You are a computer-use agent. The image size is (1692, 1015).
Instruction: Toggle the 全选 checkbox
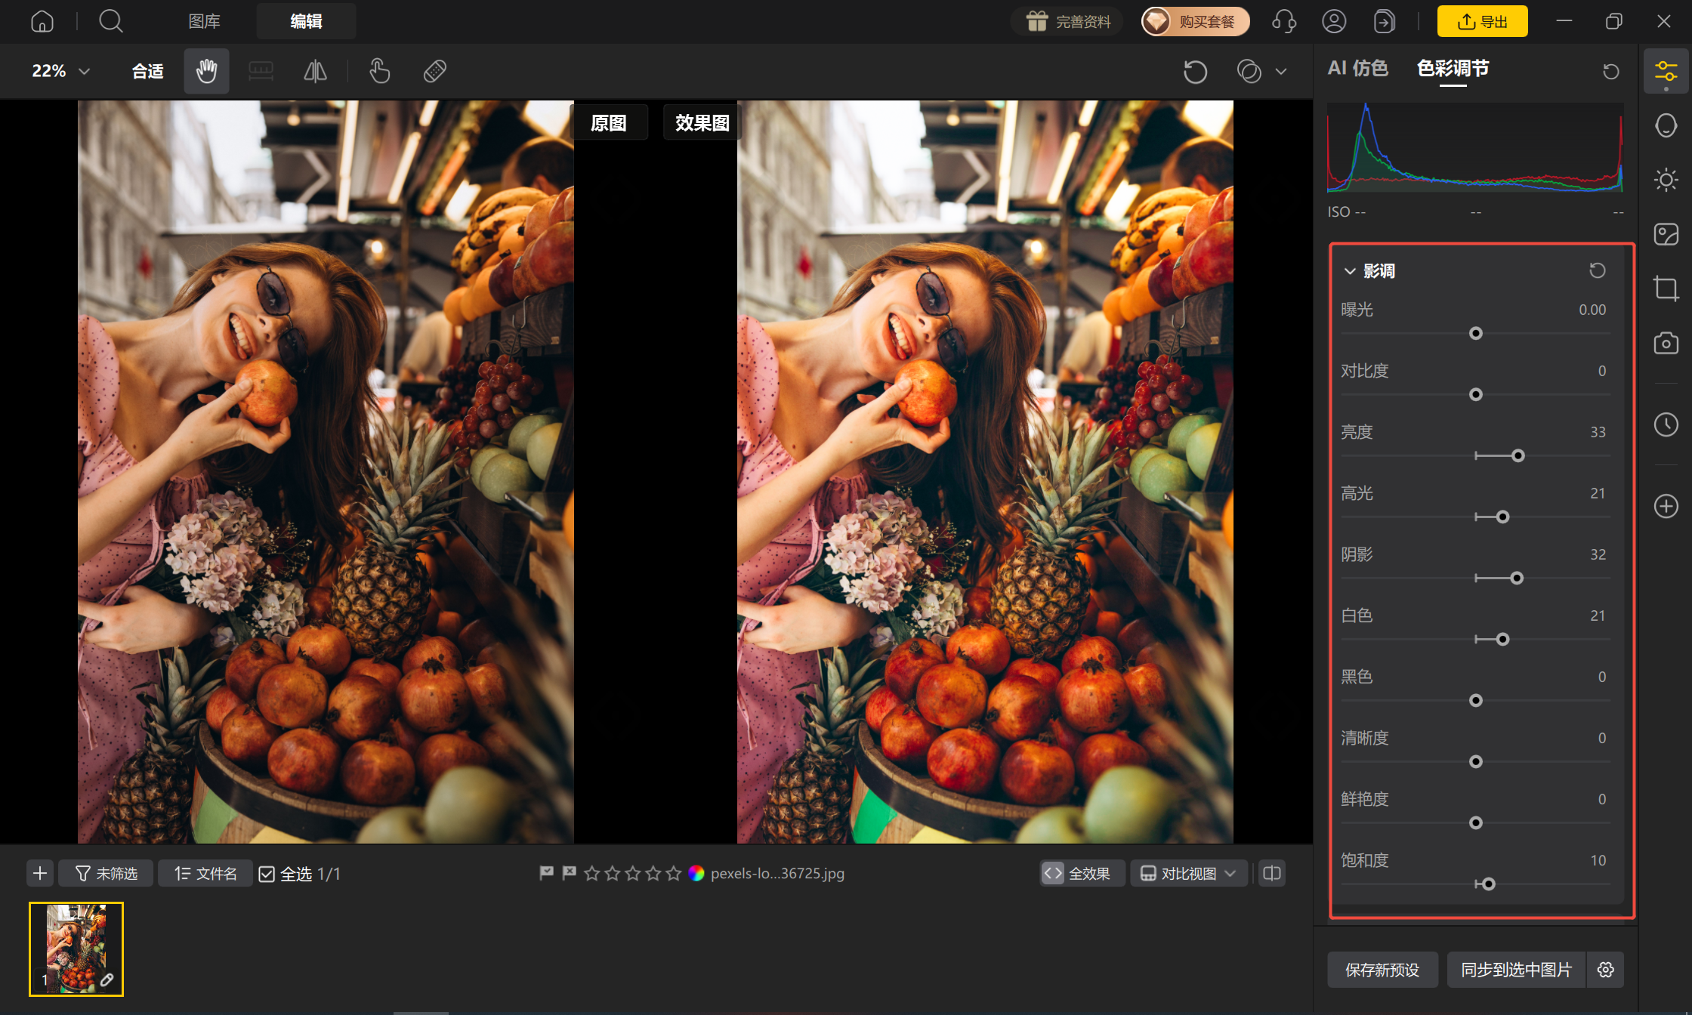(267, 874)
